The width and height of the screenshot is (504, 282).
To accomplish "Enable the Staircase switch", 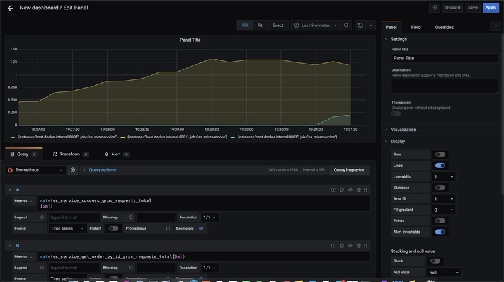I will (x=440, y=188).
